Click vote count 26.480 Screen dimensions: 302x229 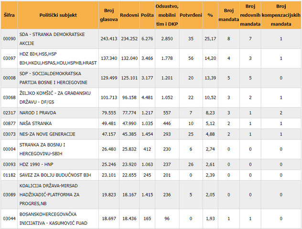pos(109,149)
